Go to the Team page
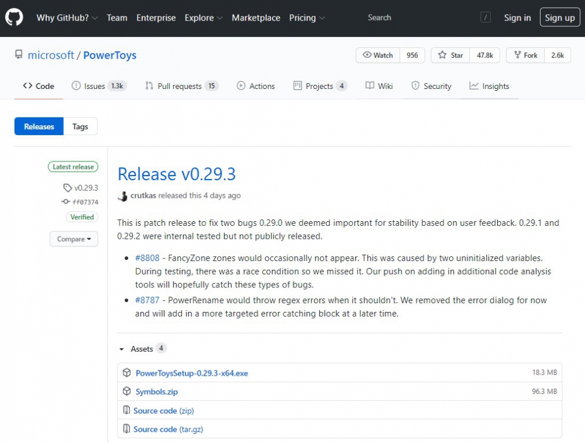 117,18
